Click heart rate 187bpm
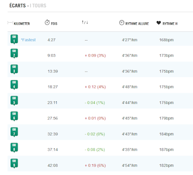The image size is (193, 175). click(166, 150)
